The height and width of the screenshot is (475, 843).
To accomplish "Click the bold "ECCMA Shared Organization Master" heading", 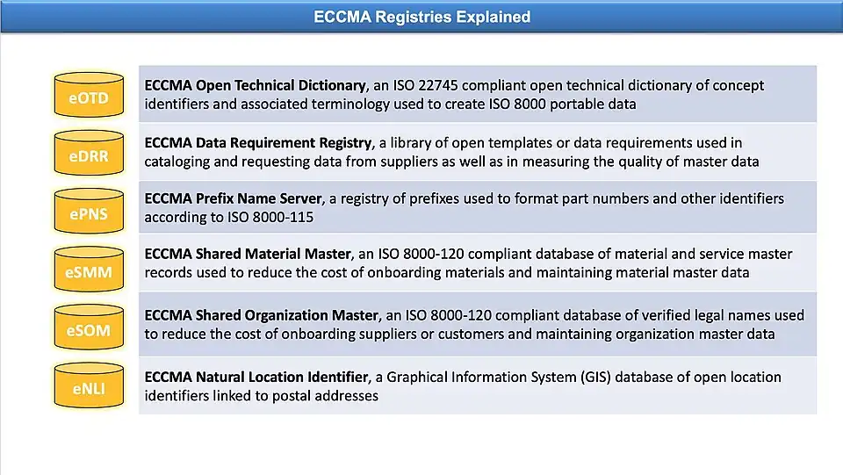I will tap(262, 315).
